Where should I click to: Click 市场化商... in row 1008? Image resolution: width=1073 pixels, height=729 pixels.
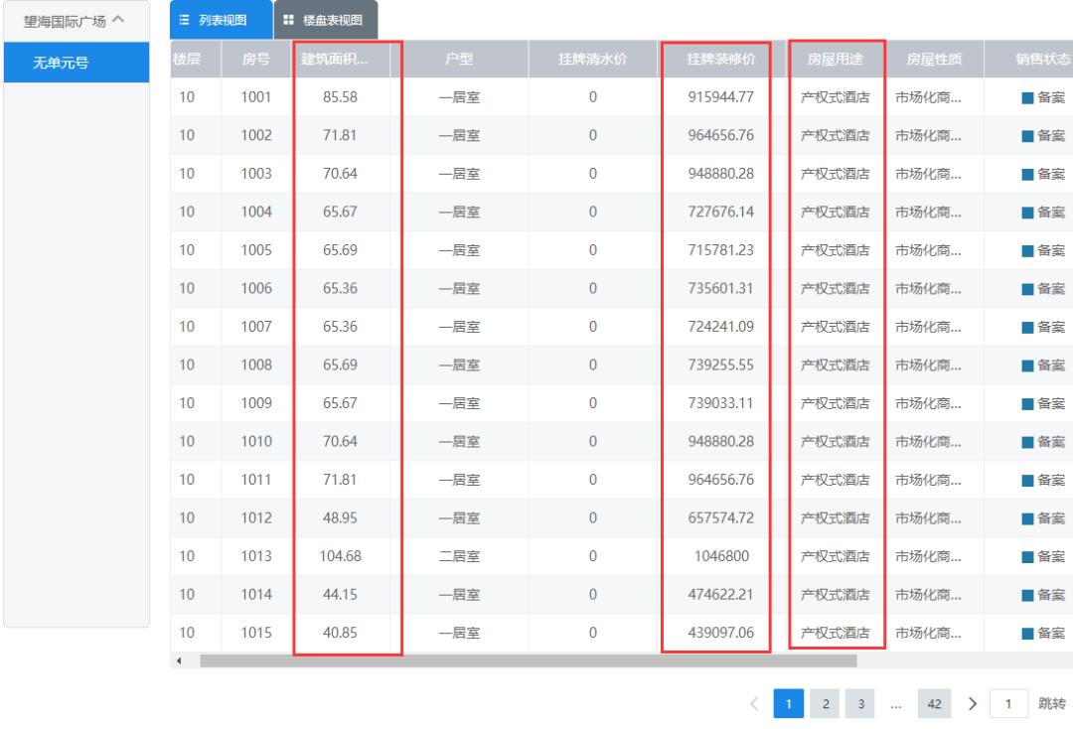(x=928, y=365)
